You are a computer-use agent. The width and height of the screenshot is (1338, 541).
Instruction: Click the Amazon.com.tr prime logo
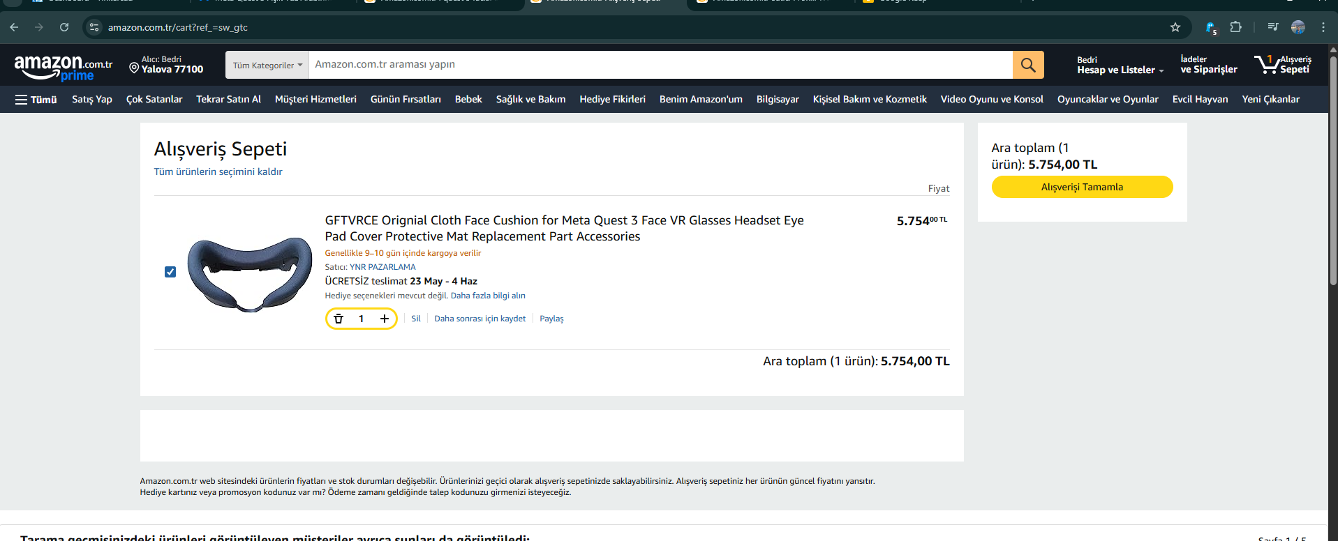click(63, 68)
